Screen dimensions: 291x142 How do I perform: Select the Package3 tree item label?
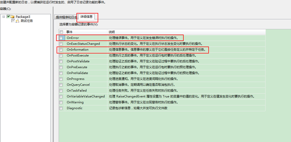pyautogui.click(x=23, y=17)
